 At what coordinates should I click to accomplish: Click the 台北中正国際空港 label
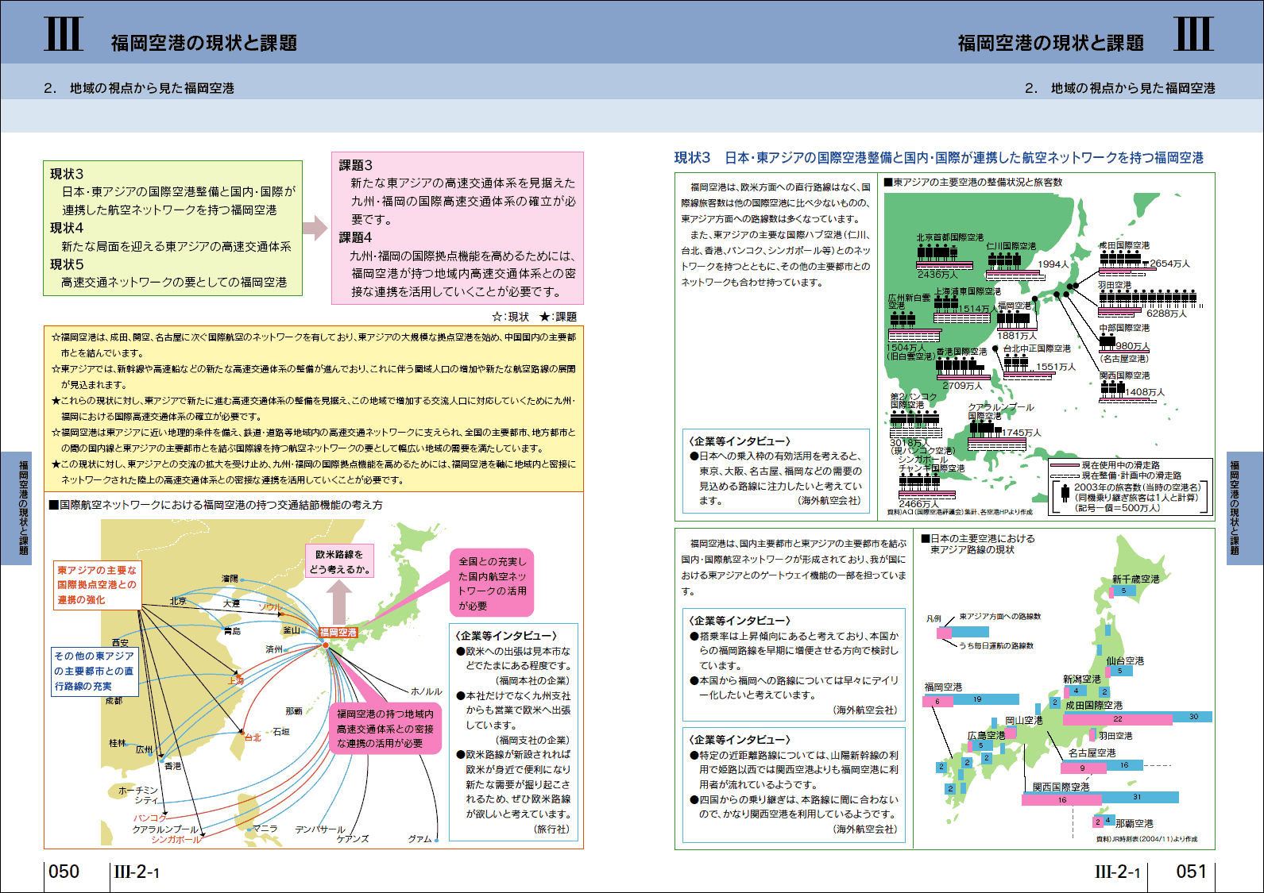click(1037, 348)
